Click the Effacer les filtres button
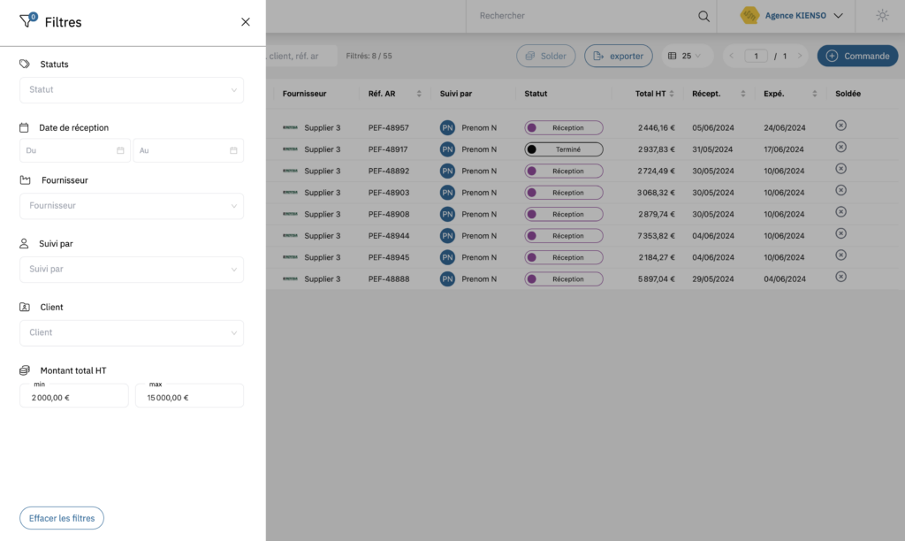 pyautogui.click(x=61, y=518)
